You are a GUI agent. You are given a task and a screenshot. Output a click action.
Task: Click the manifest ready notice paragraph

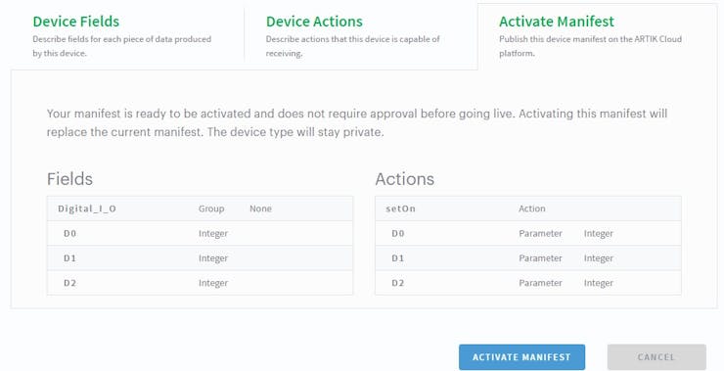tap(357, 123)
